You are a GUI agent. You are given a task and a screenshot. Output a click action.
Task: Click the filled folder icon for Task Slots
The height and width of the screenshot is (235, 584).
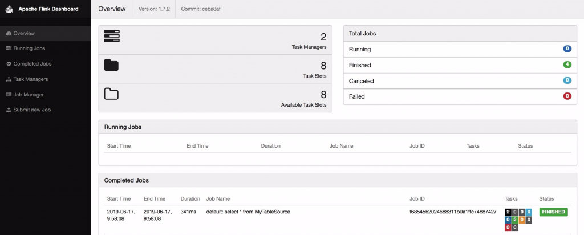coord(111,65)
